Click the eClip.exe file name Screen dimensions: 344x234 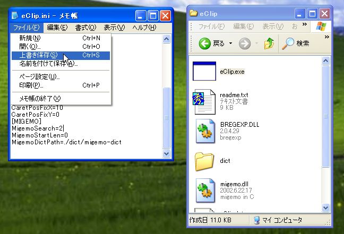tap(232, 72)
